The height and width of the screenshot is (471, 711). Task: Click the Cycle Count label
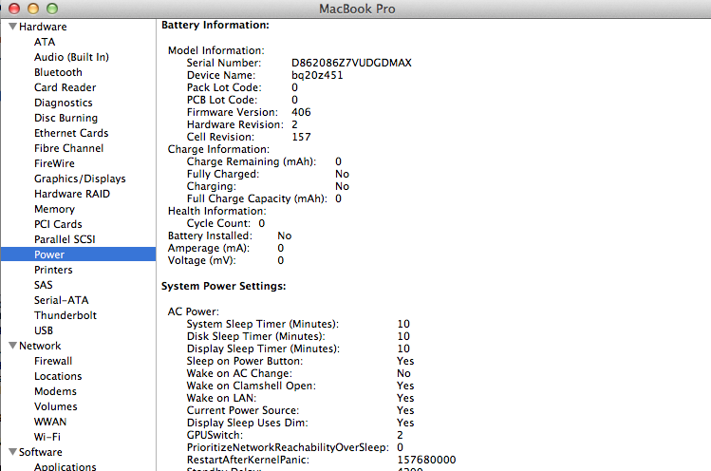218,223
